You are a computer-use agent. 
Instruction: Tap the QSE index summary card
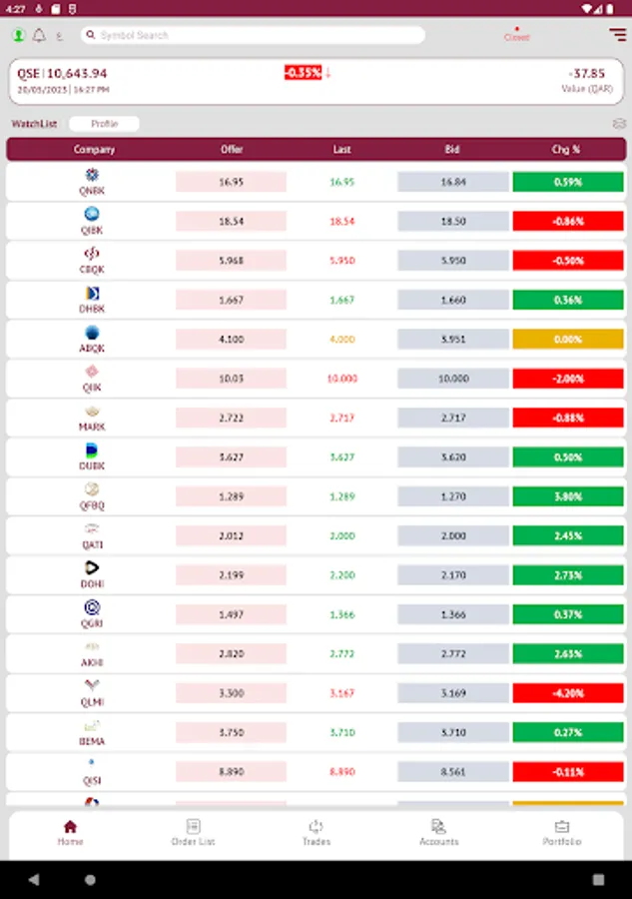316,80
